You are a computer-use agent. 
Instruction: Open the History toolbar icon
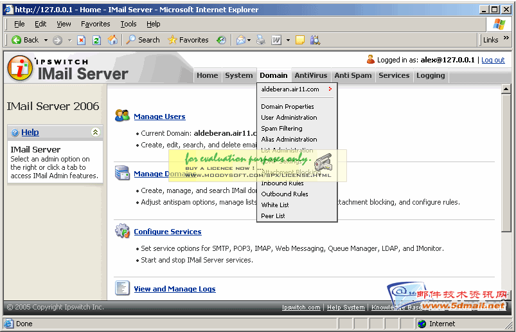tap(221, 40)
